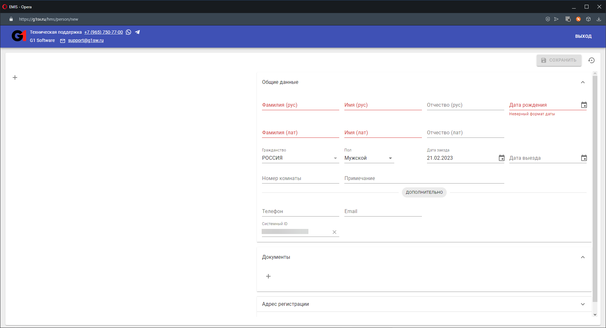The width and height of the screenshot is (606, 328).
Task: Open calendar for Дата выезда
Action: click(x=584, y=158)
